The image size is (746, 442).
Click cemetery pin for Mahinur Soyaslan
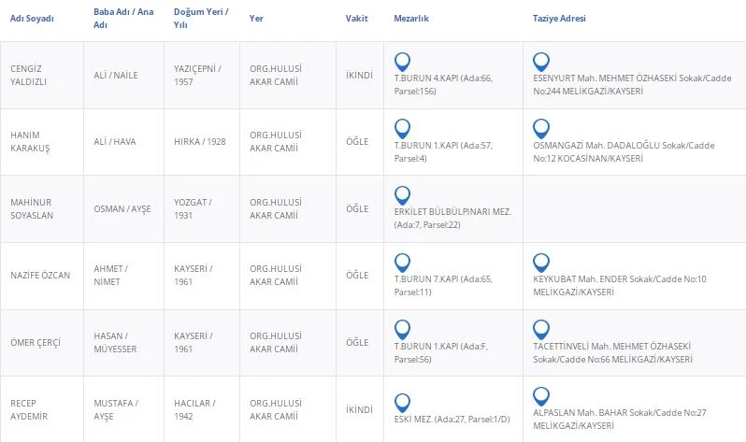tap(403, 195)
